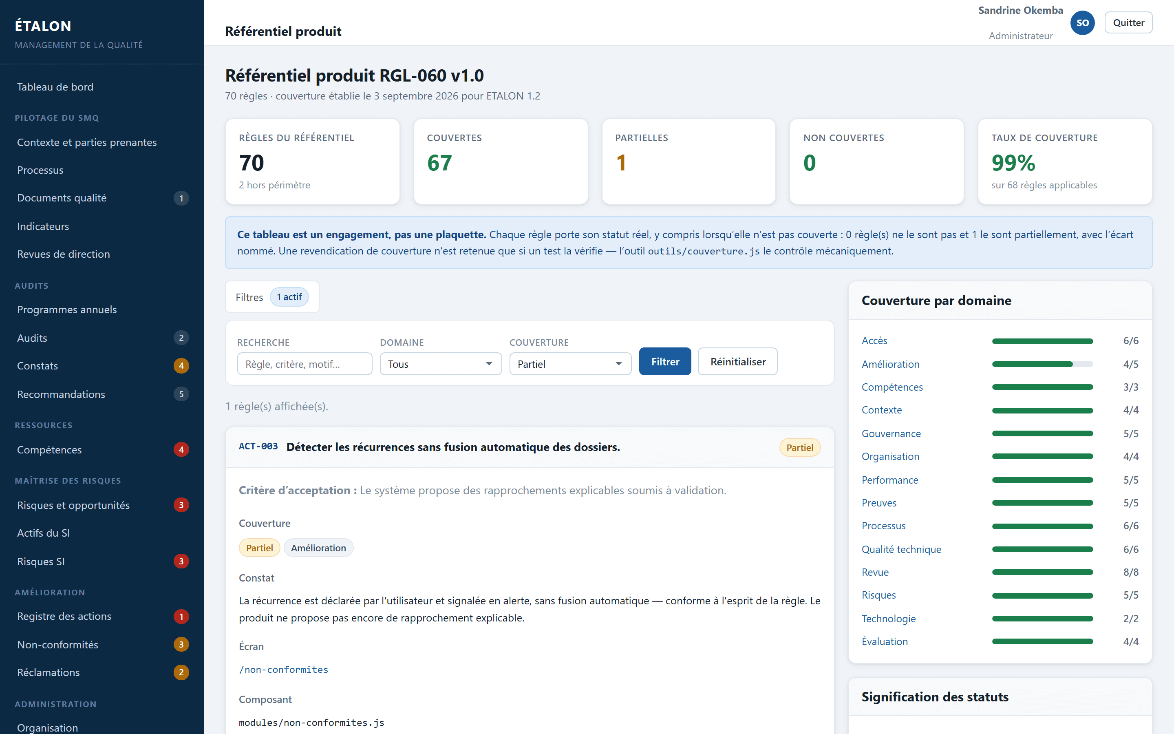The height and width of the screenshot is (734, 1174).
Task: Open the Qualité technique domain link
Action: click(x=901, y=550)
